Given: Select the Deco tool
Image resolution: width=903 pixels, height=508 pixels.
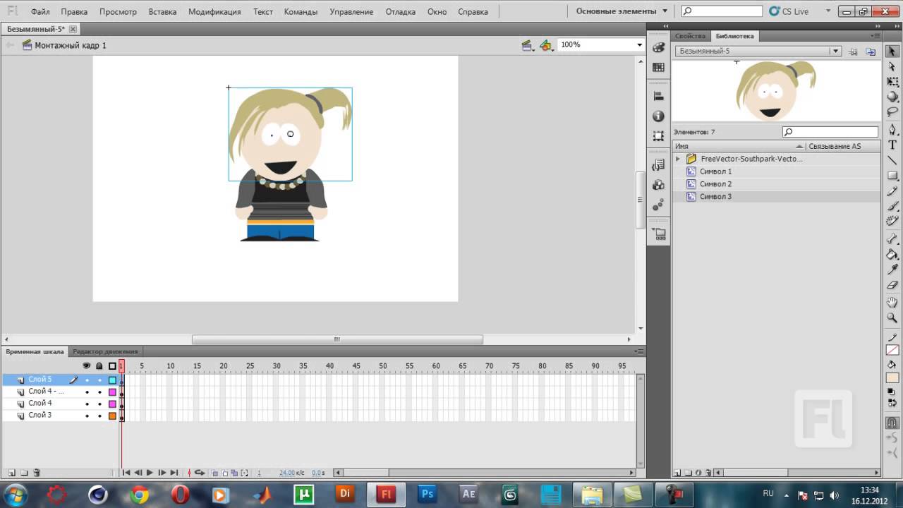Looking at the screenshot, I should [892, 222].
